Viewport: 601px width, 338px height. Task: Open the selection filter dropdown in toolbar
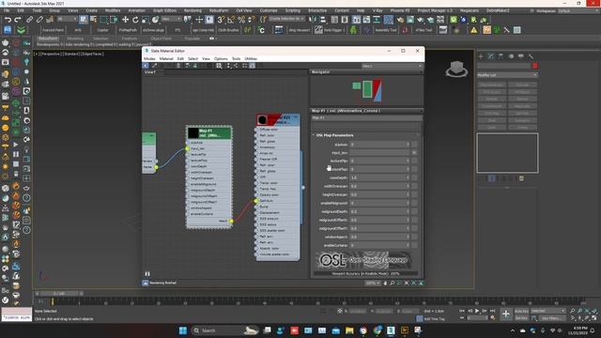68,19
